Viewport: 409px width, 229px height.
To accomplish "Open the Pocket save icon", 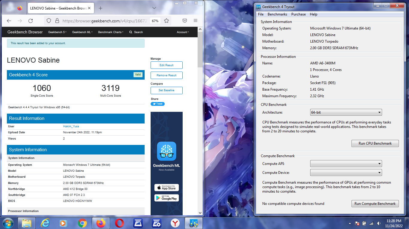I will pos(185,21).
